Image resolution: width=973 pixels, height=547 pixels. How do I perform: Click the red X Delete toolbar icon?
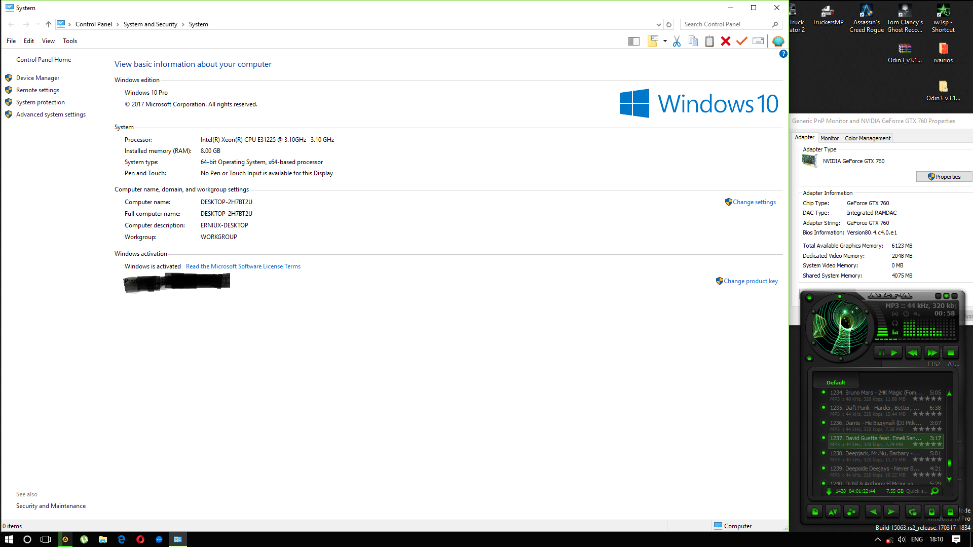(x=726, y=42)
